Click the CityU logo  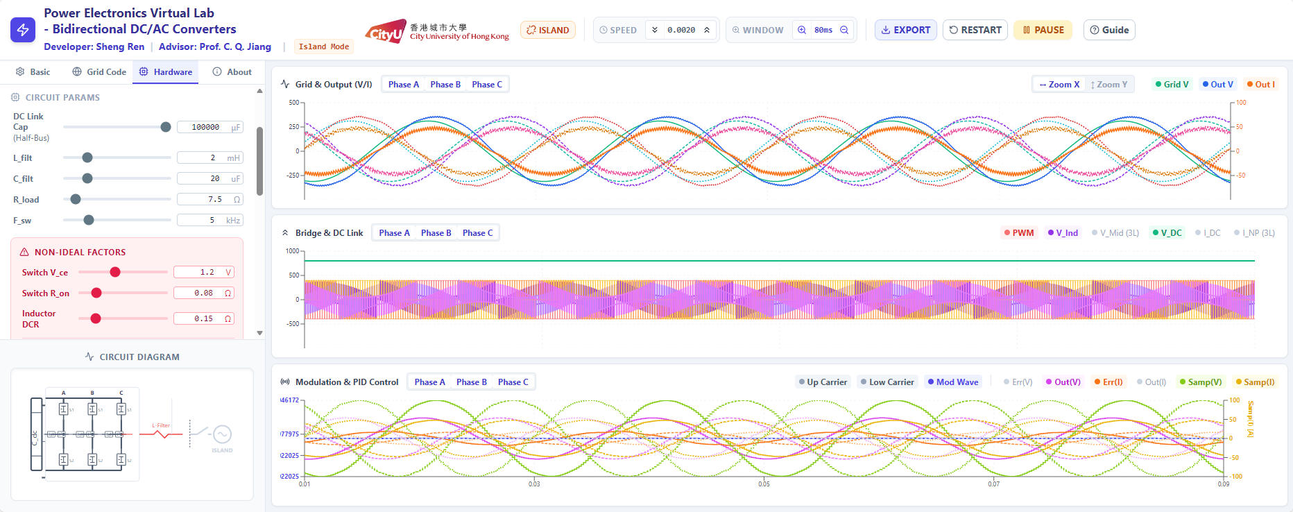click(386, 31)
